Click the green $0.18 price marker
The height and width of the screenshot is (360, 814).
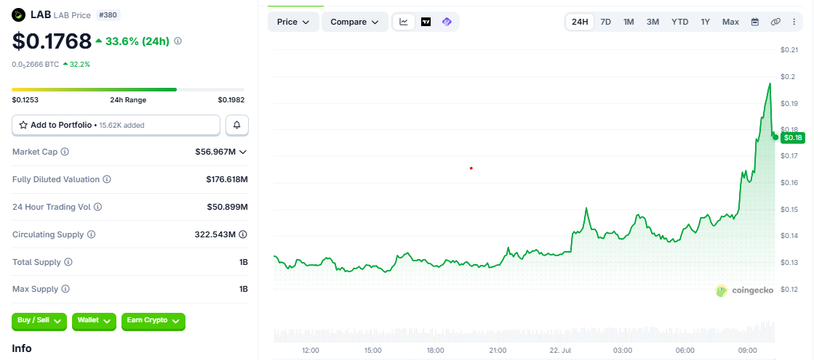792,137
